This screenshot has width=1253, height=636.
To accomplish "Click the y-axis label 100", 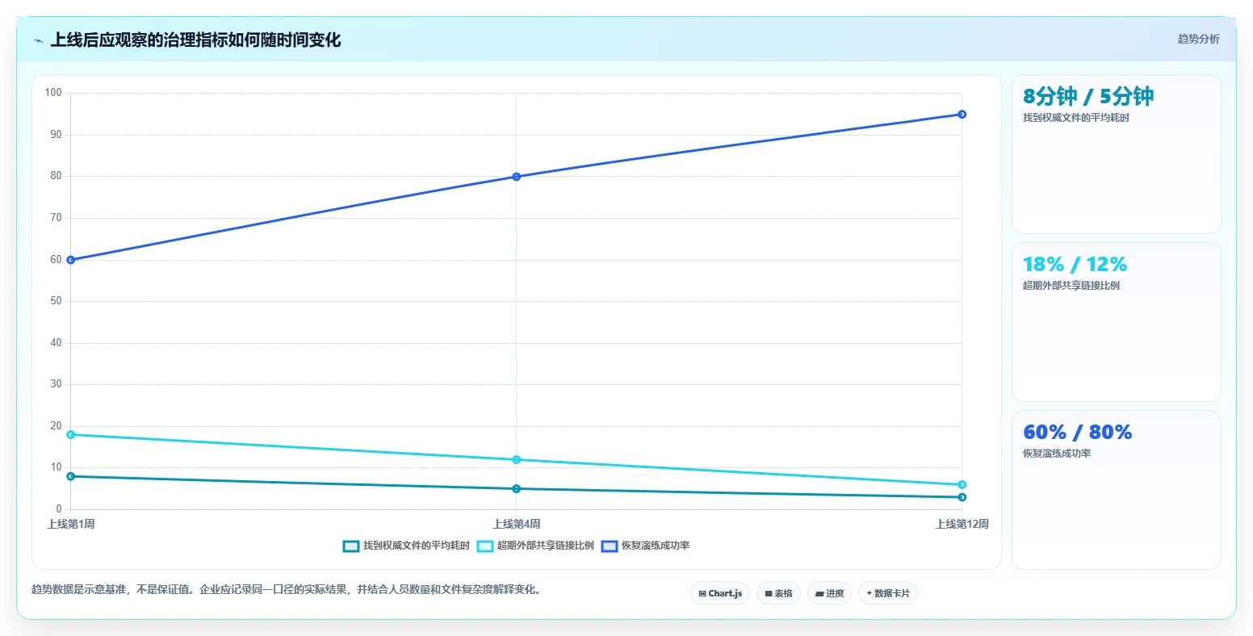I will [x=53, y=93].
